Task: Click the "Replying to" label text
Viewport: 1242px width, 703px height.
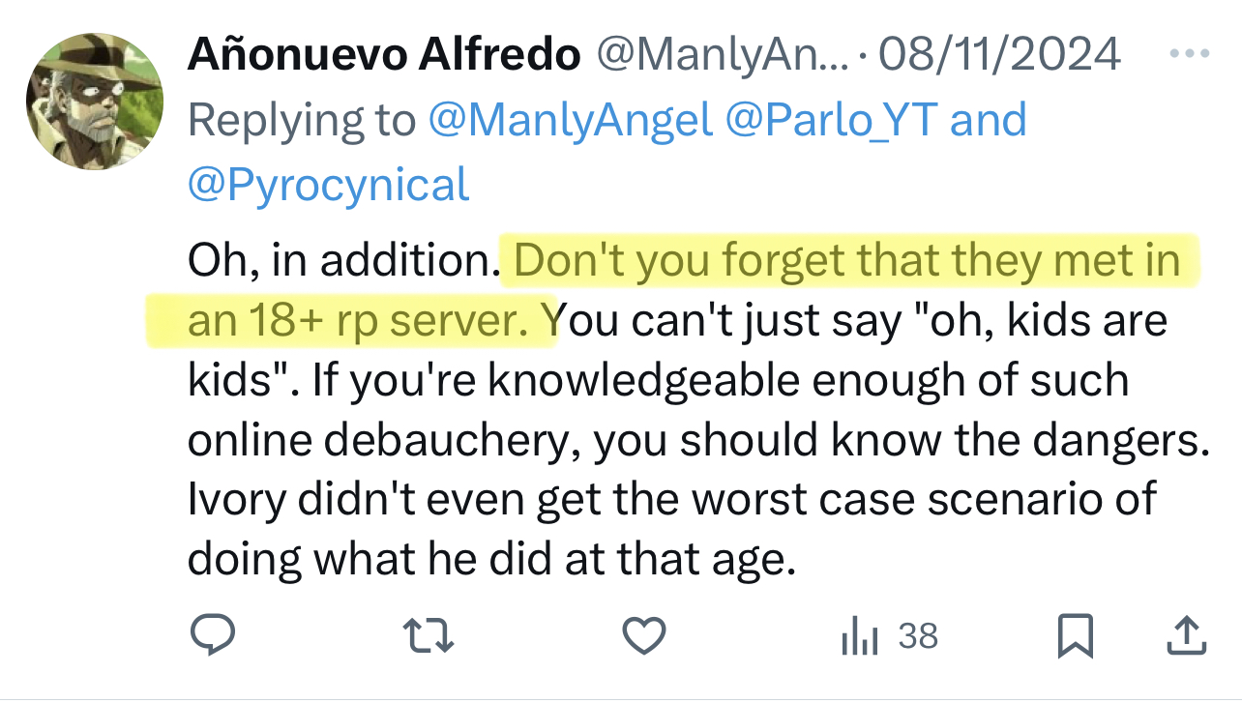Action: click(300, 121)
